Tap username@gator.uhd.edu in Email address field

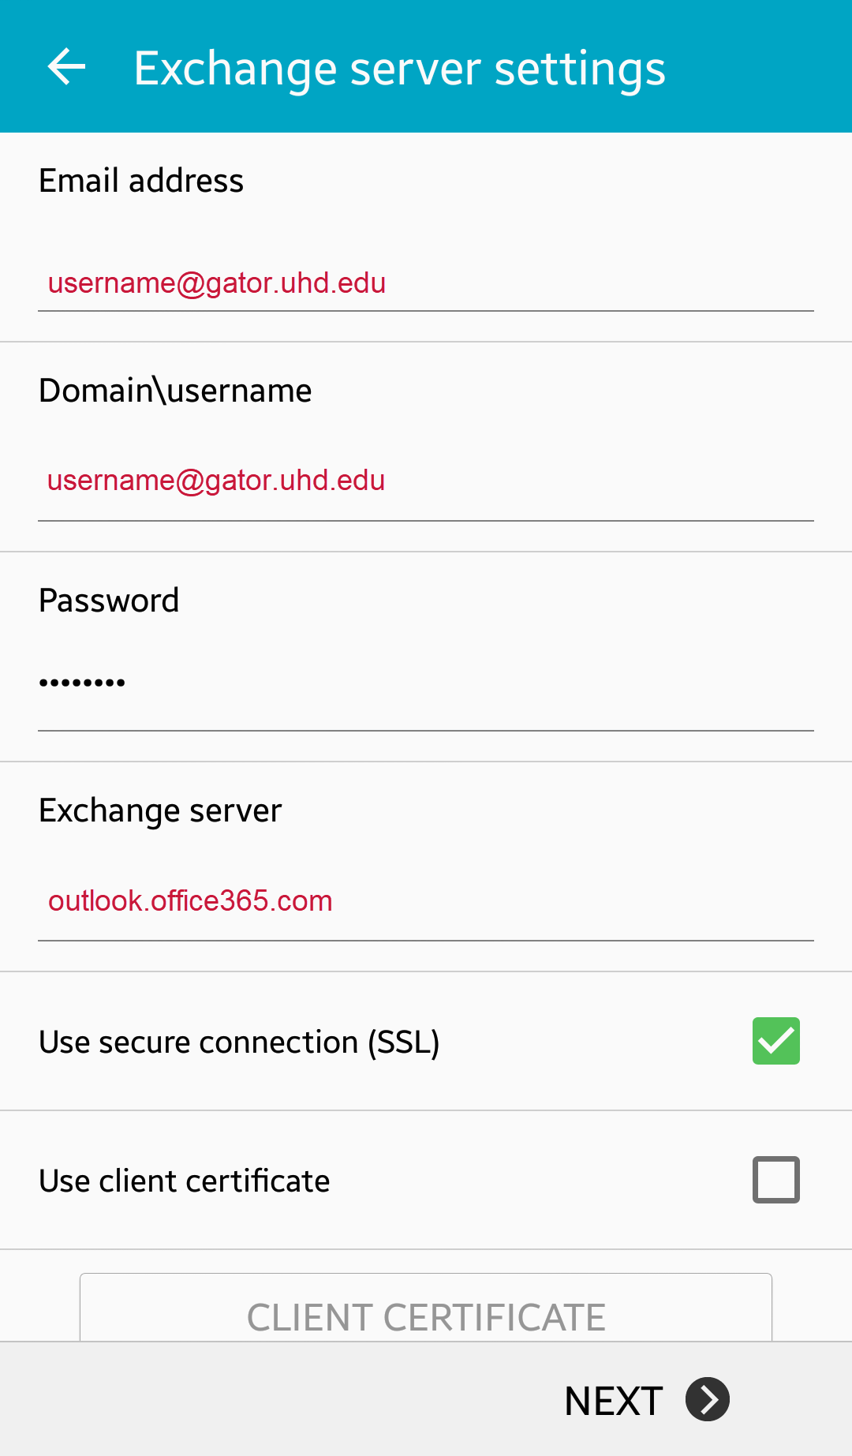click(217, 283)
